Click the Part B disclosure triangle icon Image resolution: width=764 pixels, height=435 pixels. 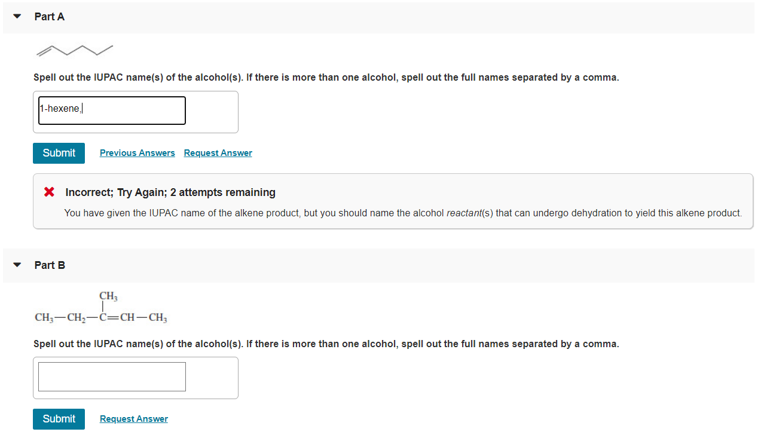pyautogui.click(x=16, y=265)
